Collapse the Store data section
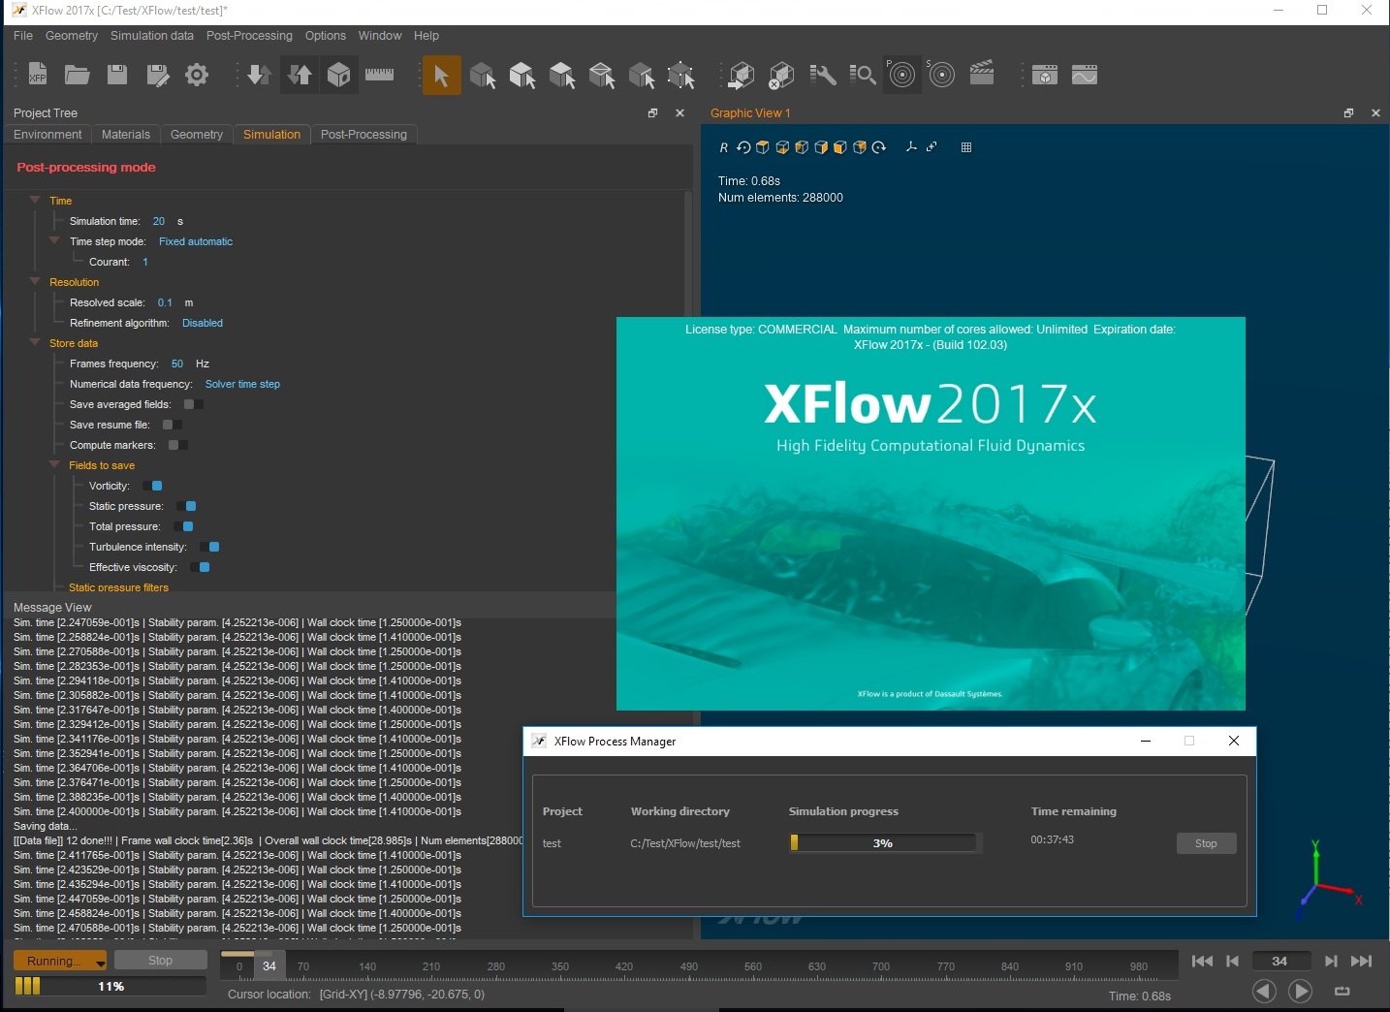The image size is (1390, 1012). pyautogui.click(x=35, y=342)
